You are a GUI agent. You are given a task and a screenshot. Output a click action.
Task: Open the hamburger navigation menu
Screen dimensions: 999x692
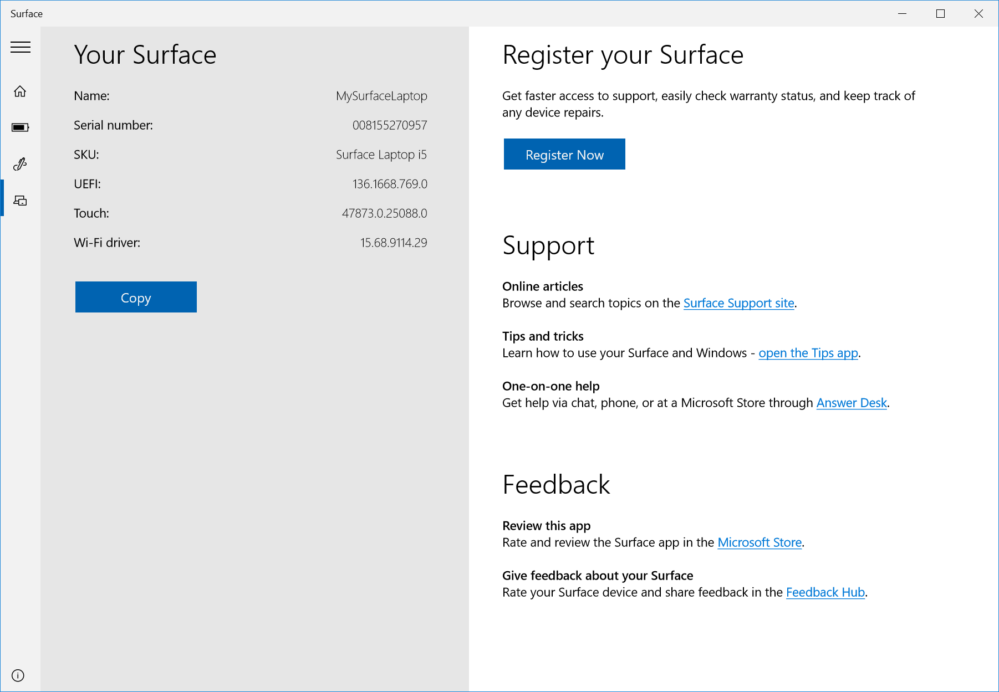(x=21, y=47)
